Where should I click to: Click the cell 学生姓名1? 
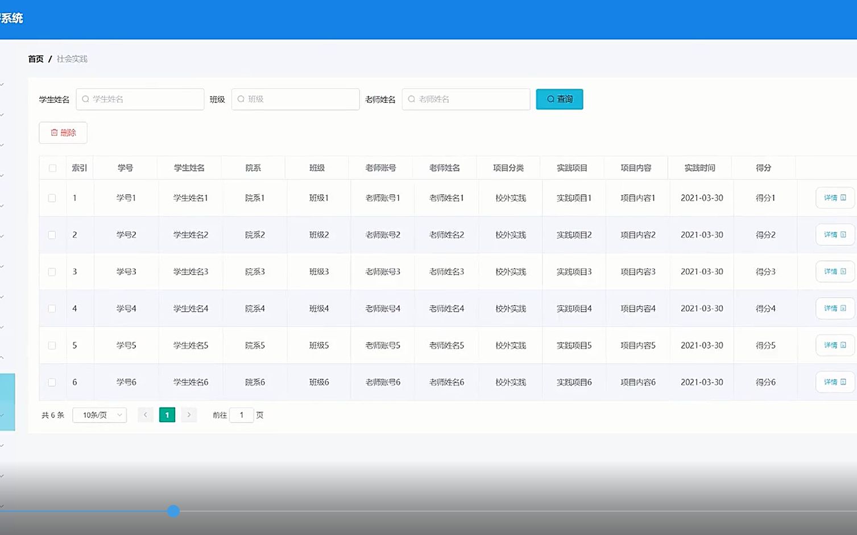click(x=191, y=198)
